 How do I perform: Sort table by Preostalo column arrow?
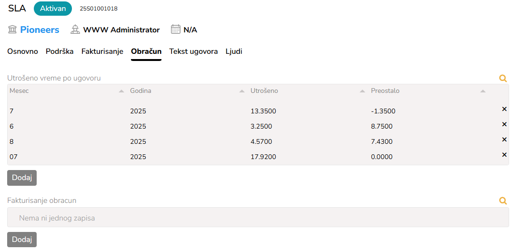(483, 91)
